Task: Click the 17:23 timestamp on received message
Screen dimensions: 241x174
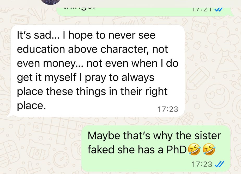Action: (x=168, y=109)
